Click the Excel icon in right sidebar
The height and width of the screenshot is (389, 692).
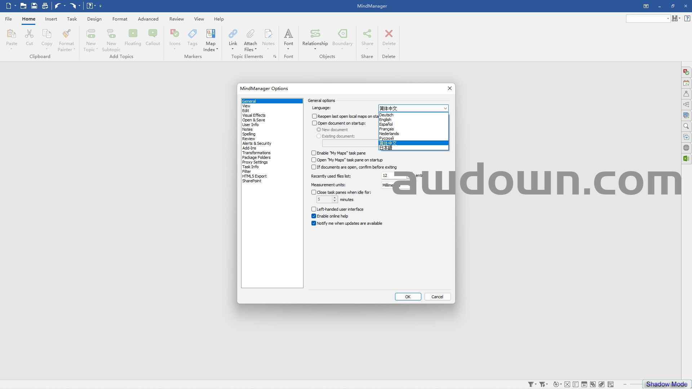(686, 158)
